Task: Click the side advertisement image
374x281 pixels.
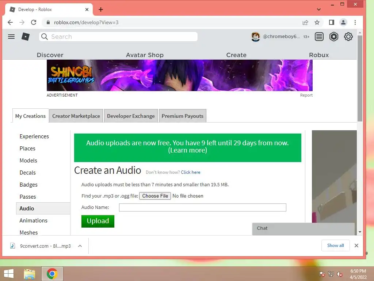Action: (334, 177)
